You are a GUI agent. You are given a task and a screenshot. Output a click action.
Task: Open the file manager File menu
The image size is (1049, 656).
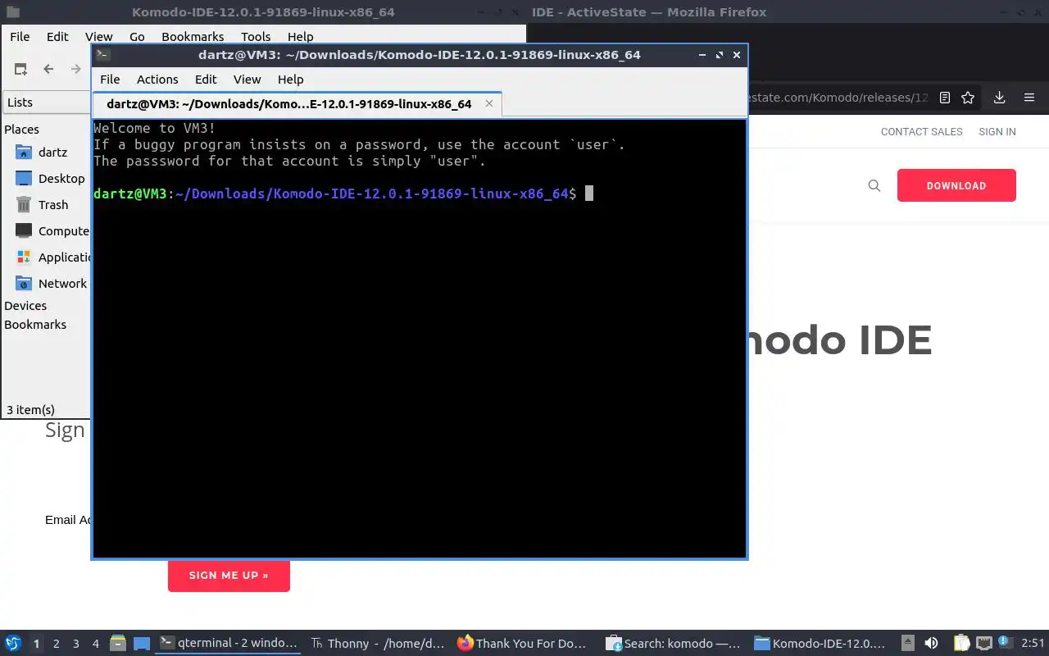point(20,37)
